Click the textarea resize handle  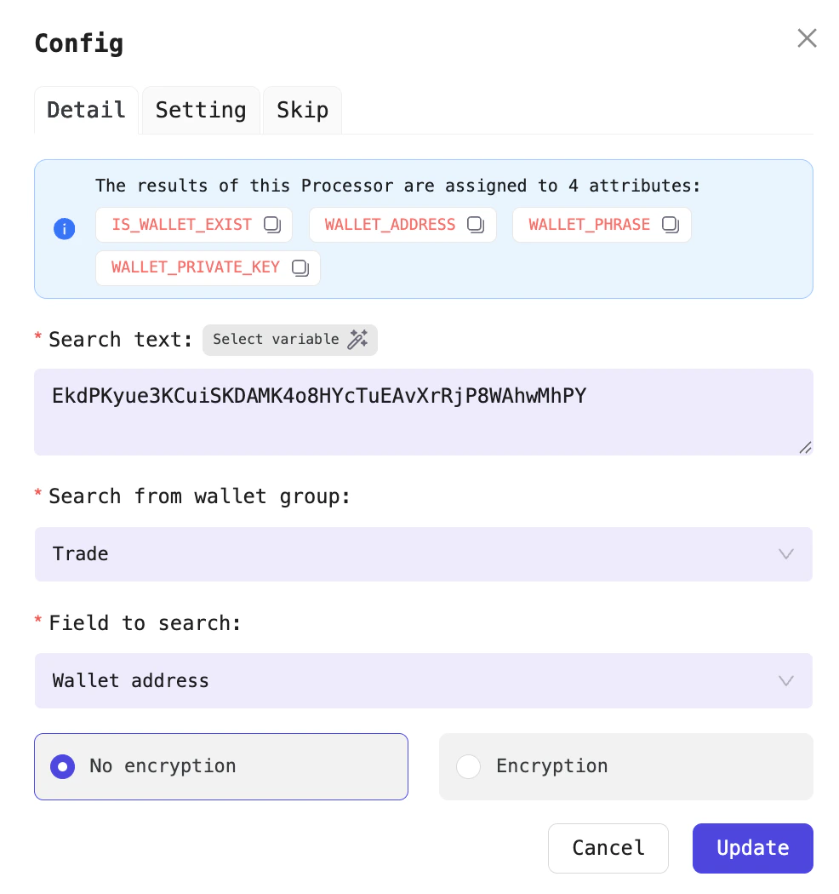pos(805,448)
